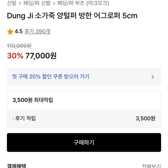
Task: Click the 4.5 rating score
Action: 18,32
